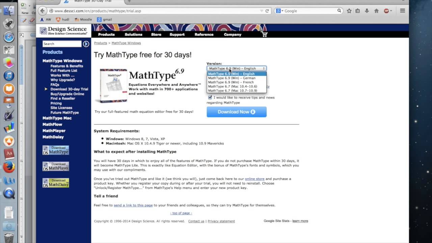The width and height of the screenshot is (432, 243).
Task: Open the Trash in the dock
Action: click(x=9, y=237)
